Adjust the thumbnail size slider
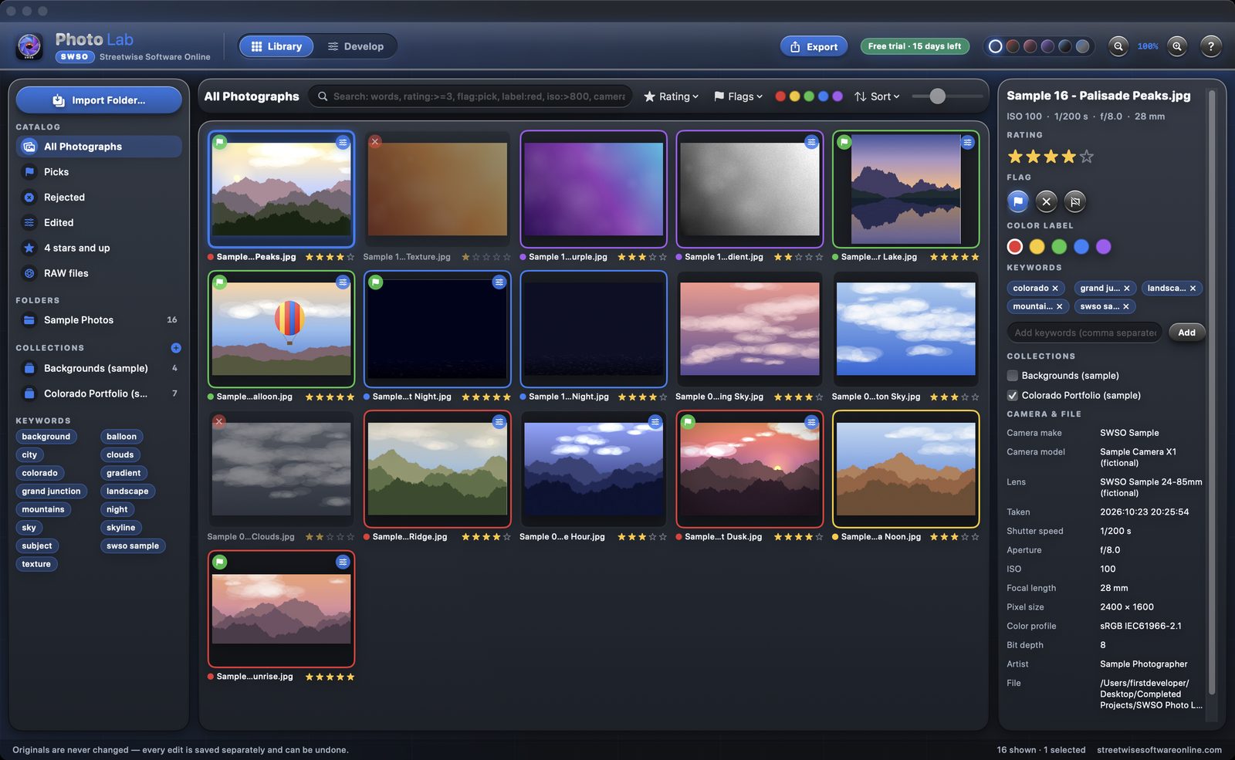The image size is (1235, 760). point(937,96)
